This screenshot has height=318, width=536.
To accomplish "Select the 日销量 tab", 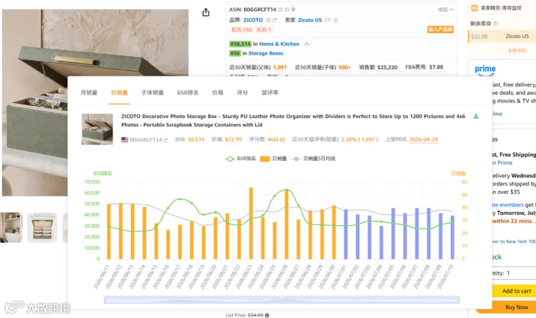I will [119, 93].
